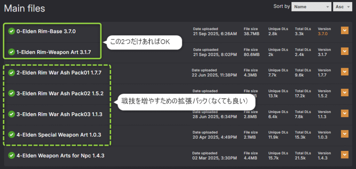Open the Asc sort order dropdown
The width and height of the screenshot is (356, 169).
[x=343, y=7]
